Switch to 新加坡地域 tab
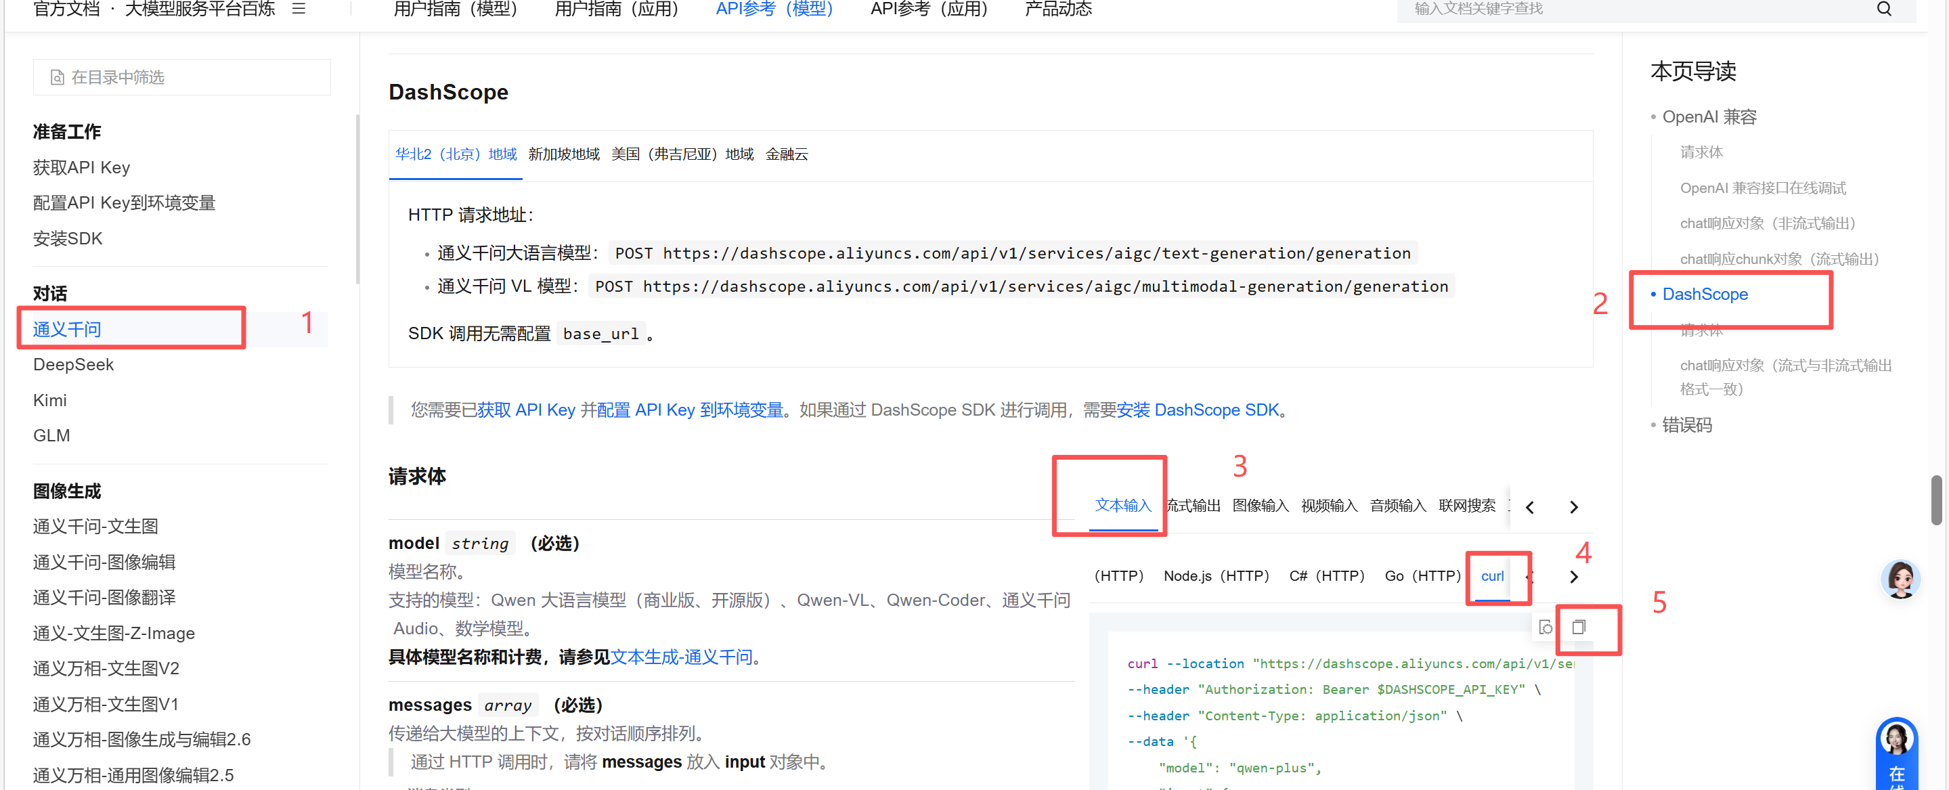The width and height of the screenshot is (1949, 790). (564, 154)
